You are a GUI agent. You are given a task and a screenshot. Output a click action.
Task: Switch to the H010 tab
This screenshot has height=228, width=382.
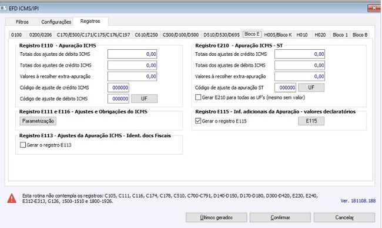coord(302,35)
